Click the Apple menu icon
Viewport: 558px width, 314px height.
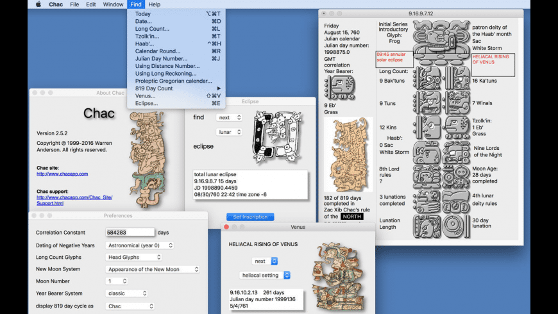(x=38, y=4)
